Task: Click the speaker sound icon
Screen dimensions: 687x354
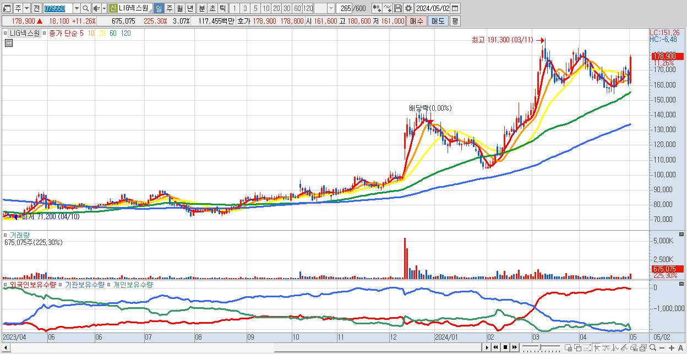Action: point(97,8)
